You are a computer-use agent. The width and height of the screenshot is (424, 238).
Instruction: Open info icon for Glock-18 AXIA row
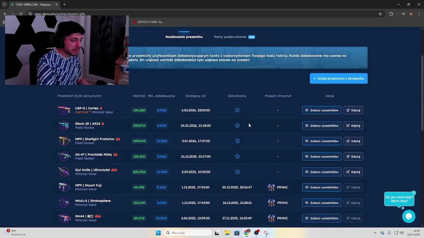(x=237, y=126)
